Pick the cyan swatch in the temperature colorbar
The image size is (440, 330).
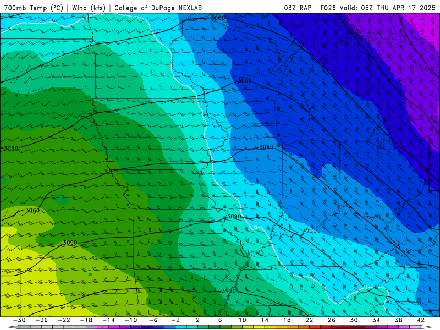pos(181,327)
